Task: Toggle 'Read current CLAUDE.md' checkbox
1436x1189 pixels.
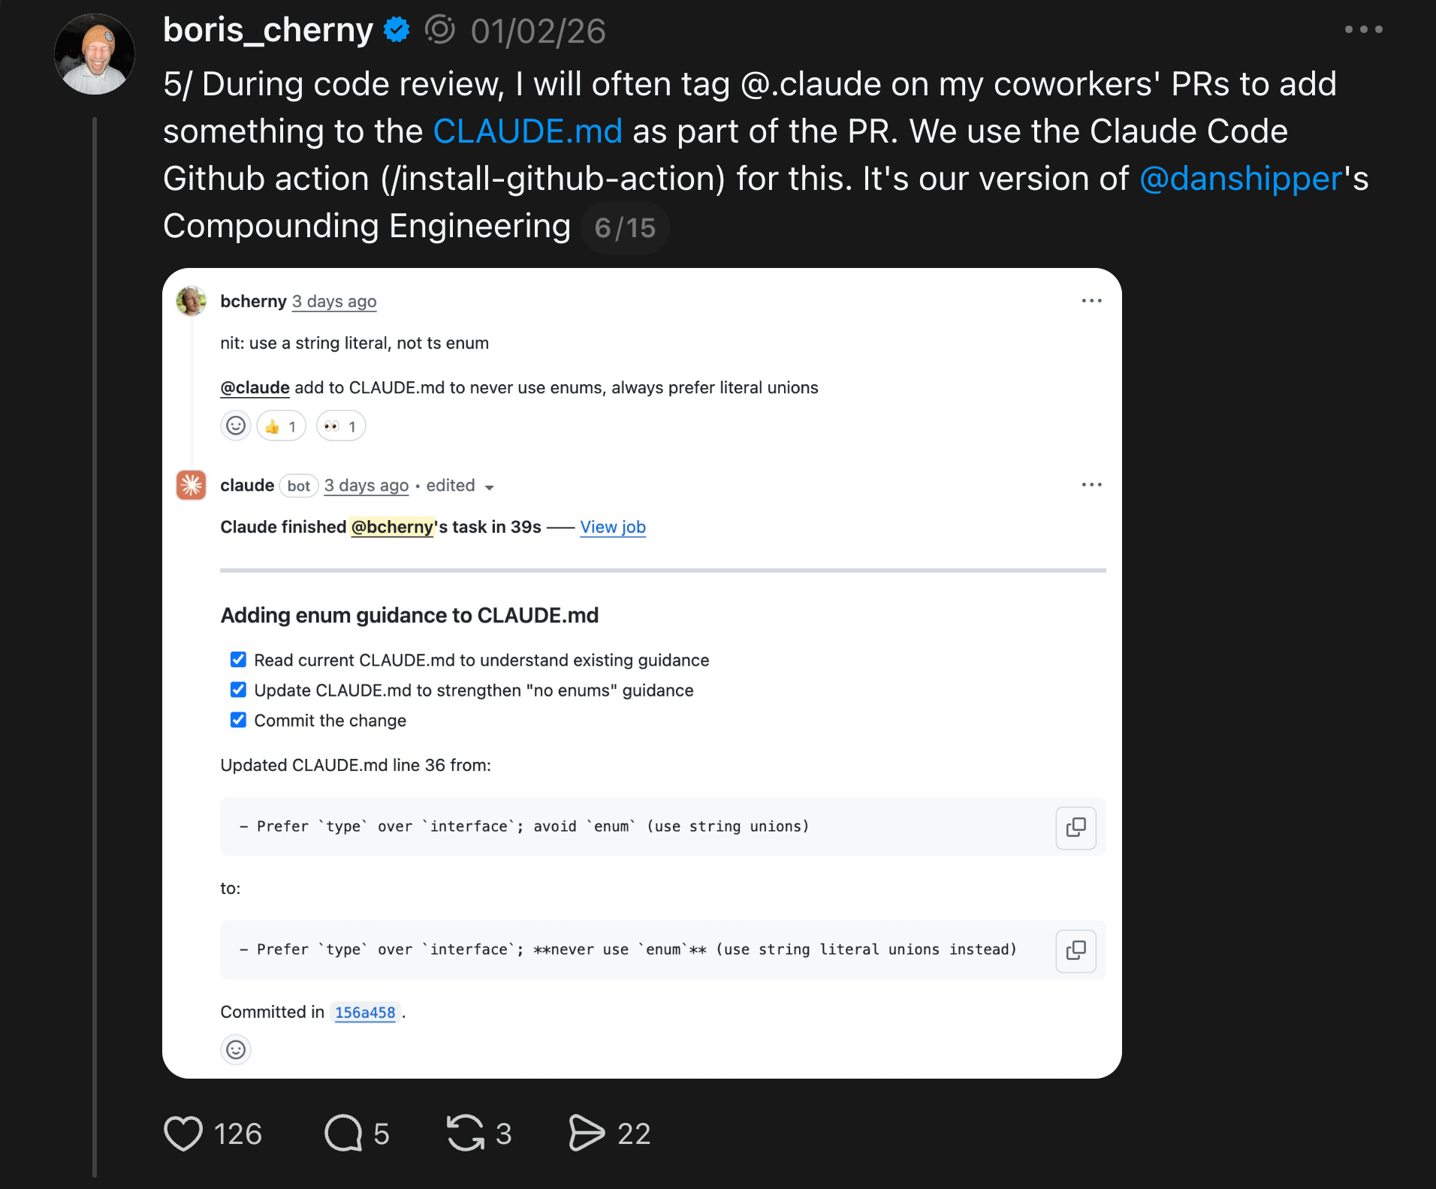Action: [x=238, y=659]
